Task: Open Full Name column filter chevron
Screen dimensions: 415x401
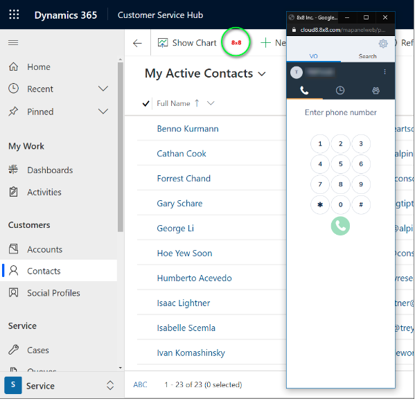Action: (211, 103)
